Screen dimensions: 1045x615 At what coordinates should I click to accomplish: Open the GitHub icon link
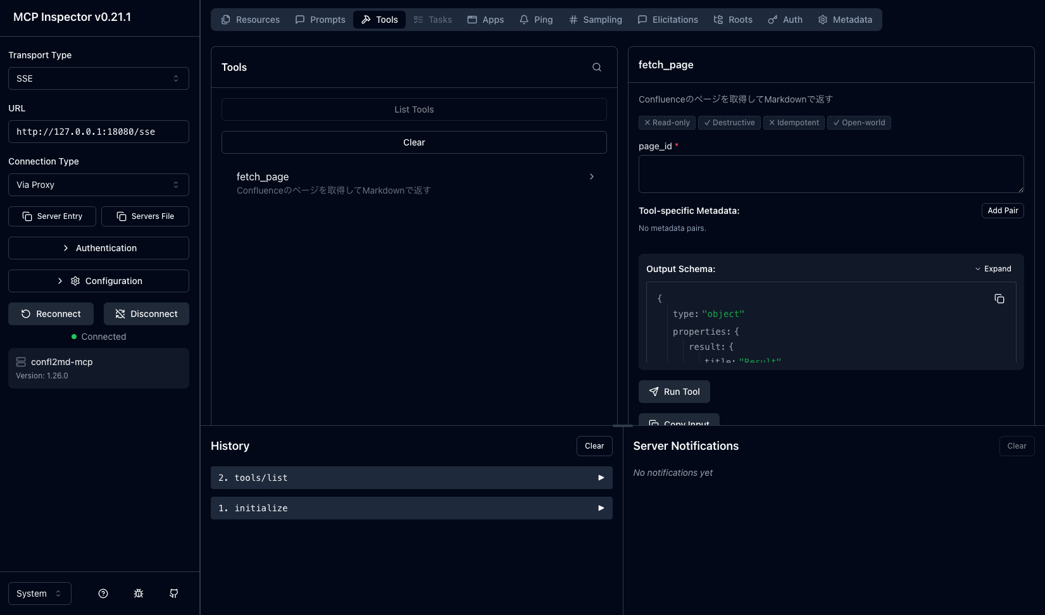pyautogui.click(x=174, y=593)
